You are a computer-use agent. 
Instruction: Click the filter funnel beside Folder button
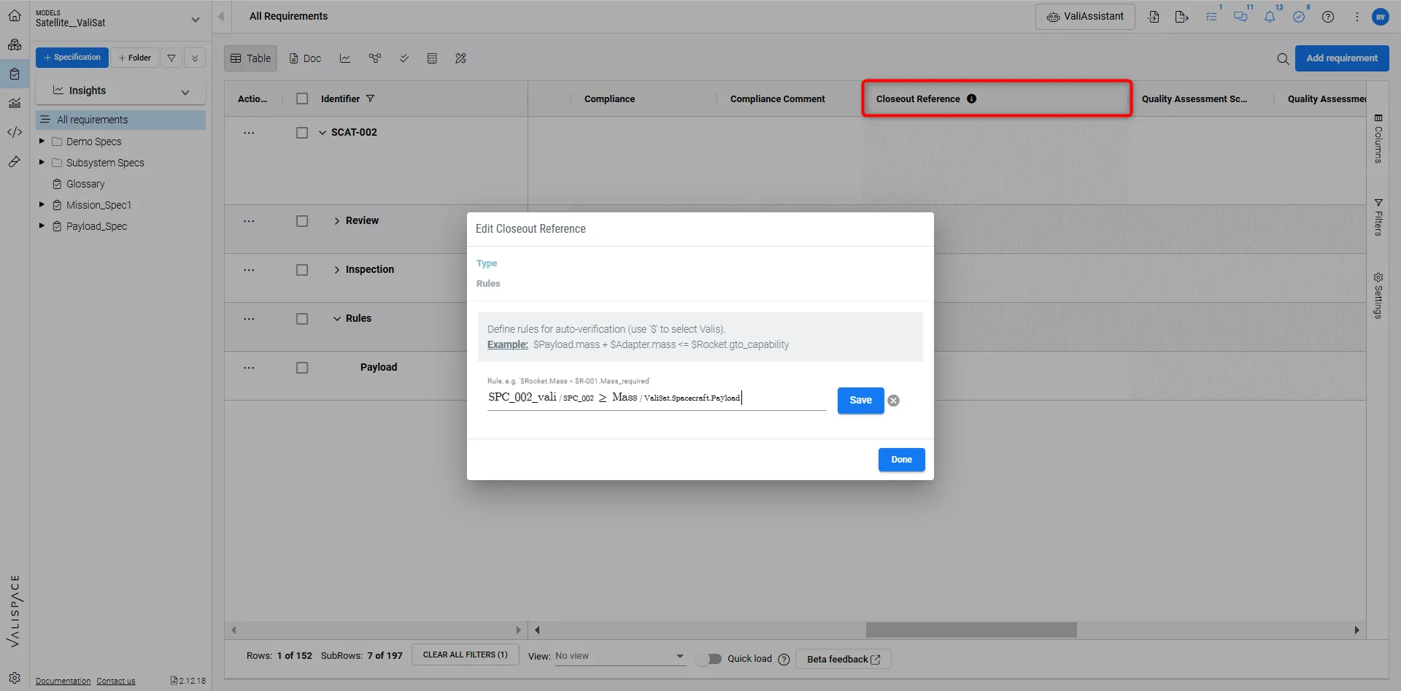click(x=171, y=58)
